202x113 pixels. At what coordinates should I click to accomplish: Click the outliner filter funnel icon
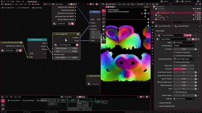click(x=196, y=4)
